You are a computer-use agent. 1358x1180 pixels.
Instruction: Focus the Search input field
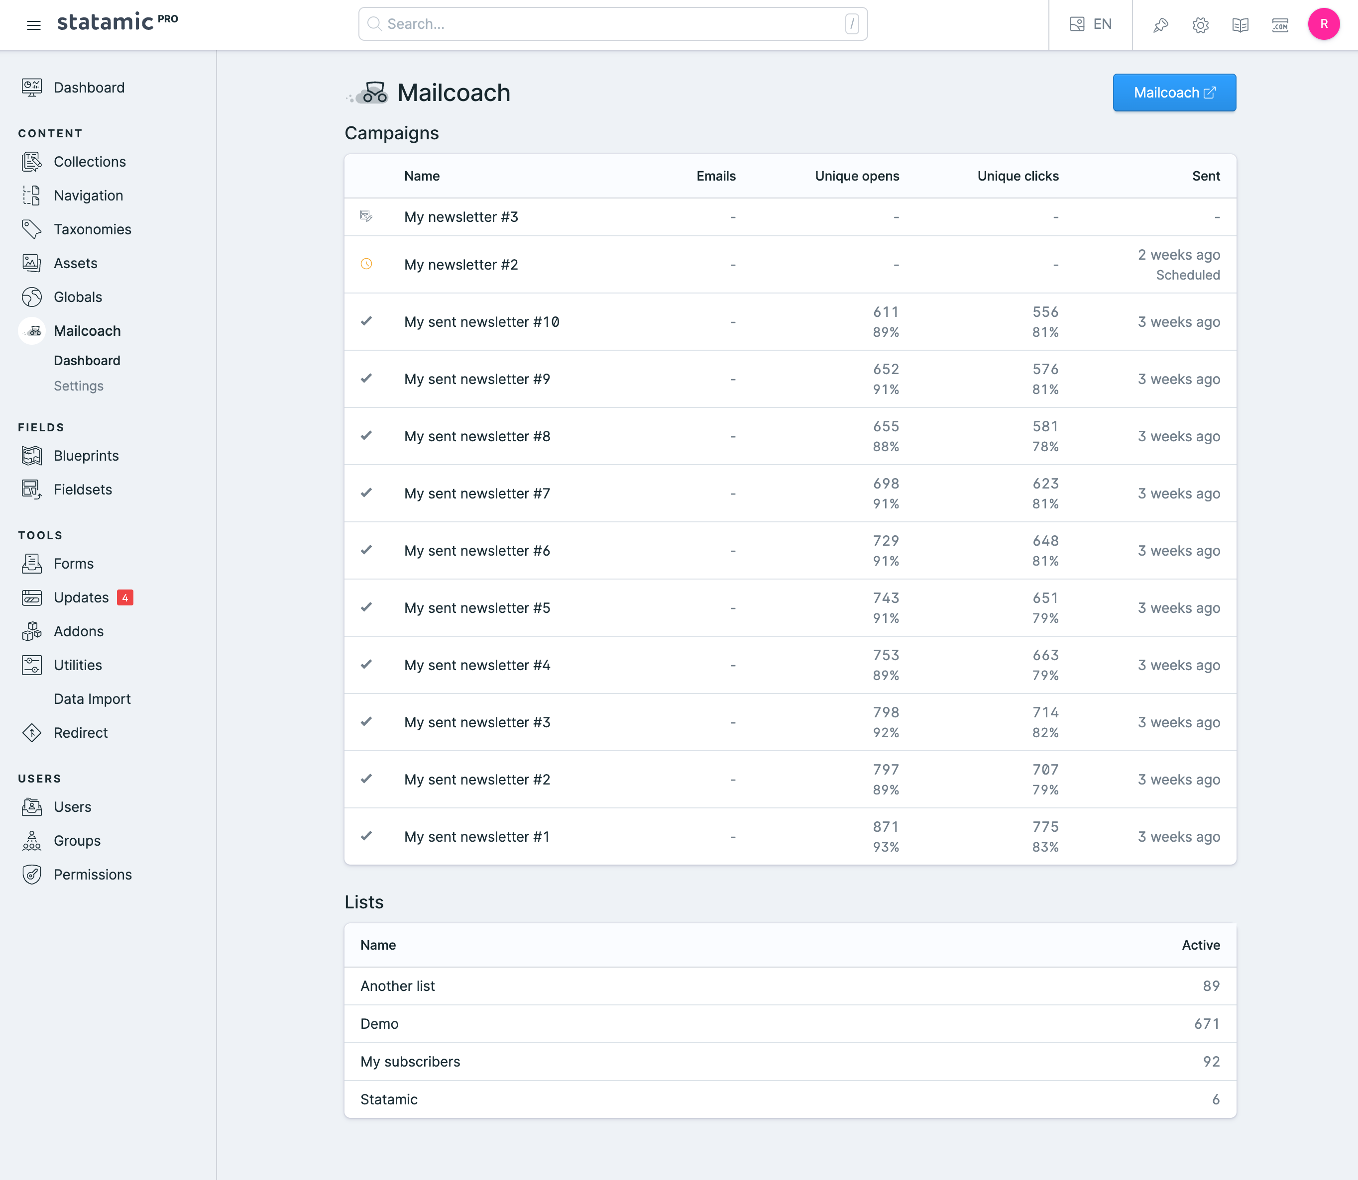(x=612, y=24)
